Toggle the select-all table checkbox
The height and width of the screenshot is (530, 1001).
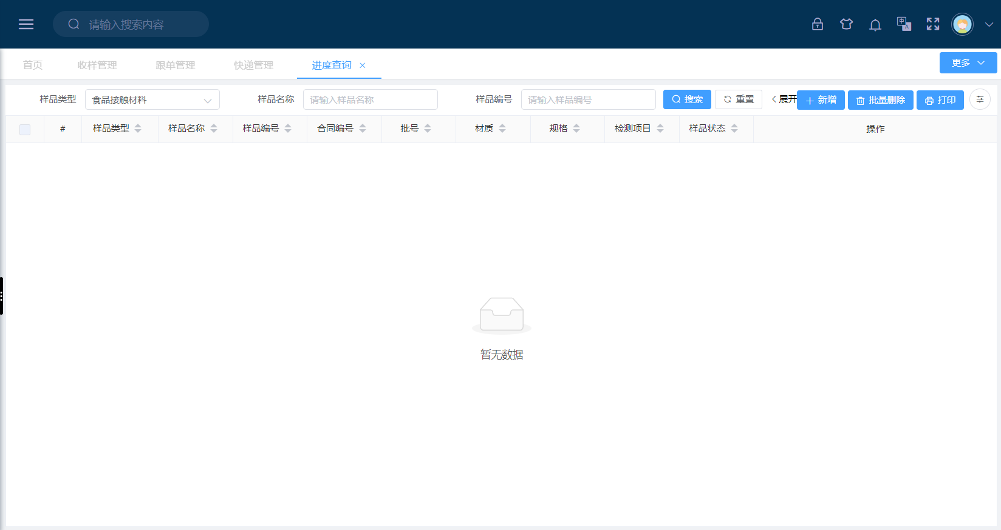[25, 129]
